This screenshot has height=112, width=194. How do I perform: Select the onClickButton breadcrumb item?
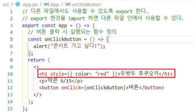point(86,5)
